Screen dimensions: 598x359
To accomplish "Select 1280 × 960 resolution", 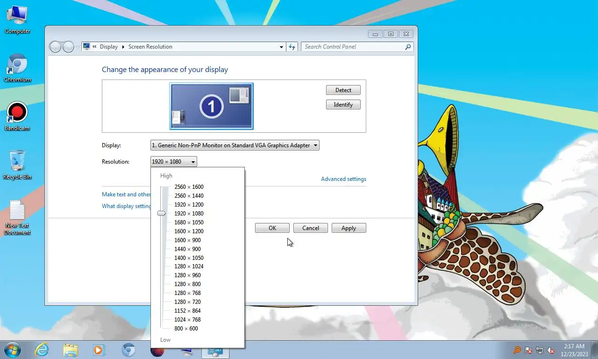I will pyautogui.click(x=187, y=275).
